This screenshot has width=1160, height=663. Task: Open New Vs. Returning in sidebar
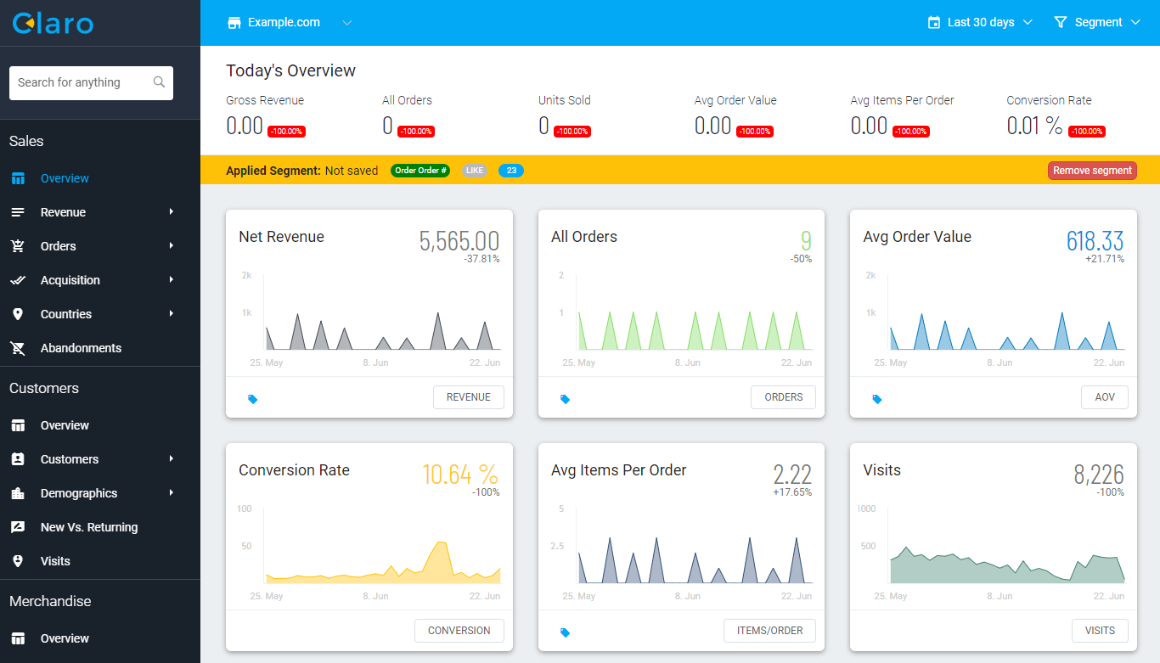(x=88, y=527)
